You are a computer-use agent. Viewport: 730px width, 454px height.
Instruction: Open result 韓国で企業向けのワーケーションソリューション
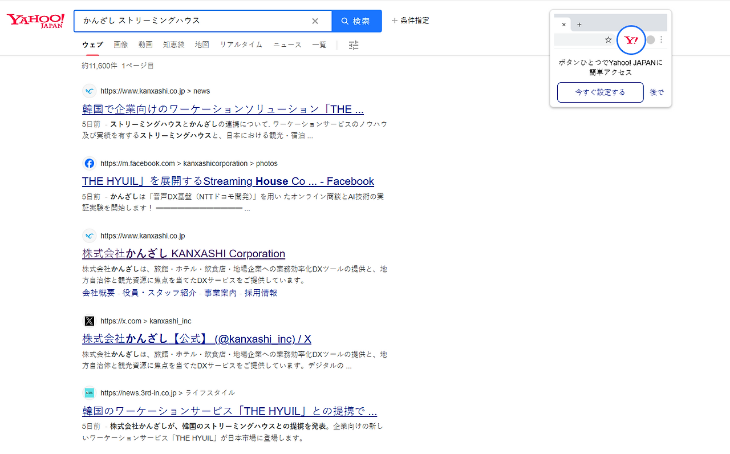[x=223, y=110]
